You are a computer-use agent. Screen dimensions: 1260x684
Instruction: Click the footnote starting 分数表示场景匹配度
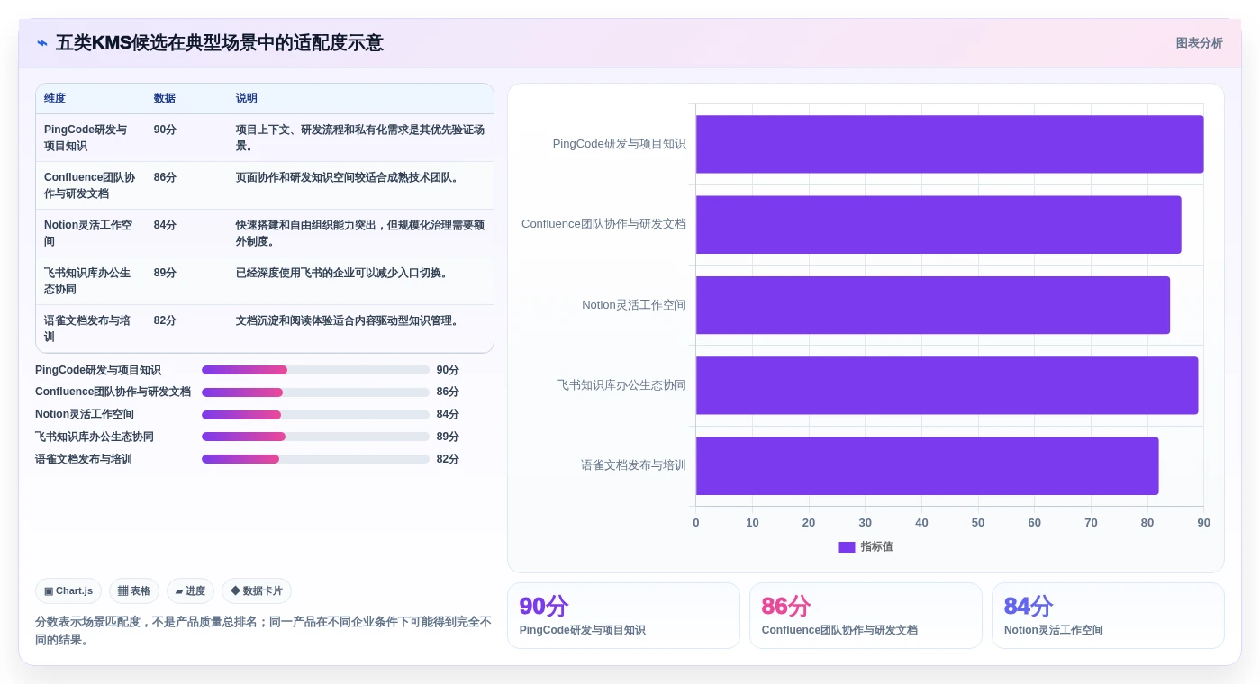tap(263, 631)
